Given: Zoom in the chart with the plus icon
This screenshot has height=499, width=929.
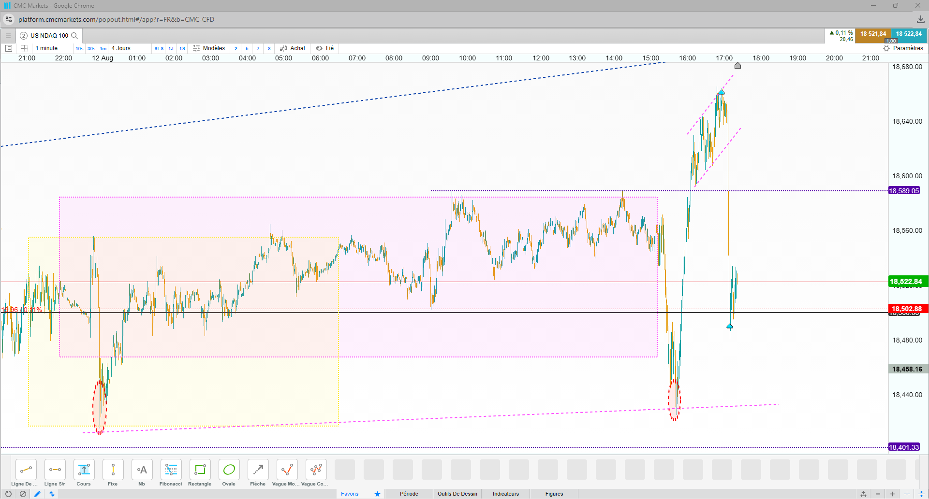Looking at the screenshot, I should (x=893, y=494).
